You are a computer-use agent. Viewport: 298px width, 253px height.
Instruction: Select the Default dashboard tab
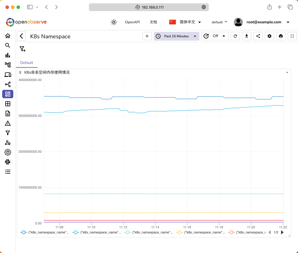coord(26,63)
